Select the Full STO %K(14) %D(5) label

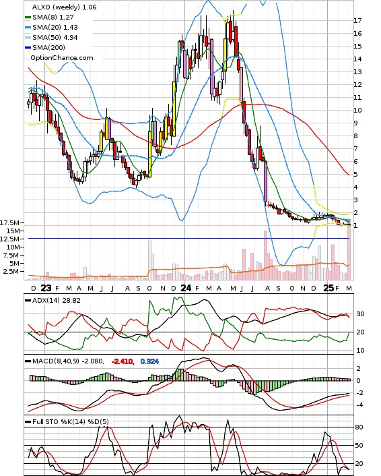click(70, 421)
